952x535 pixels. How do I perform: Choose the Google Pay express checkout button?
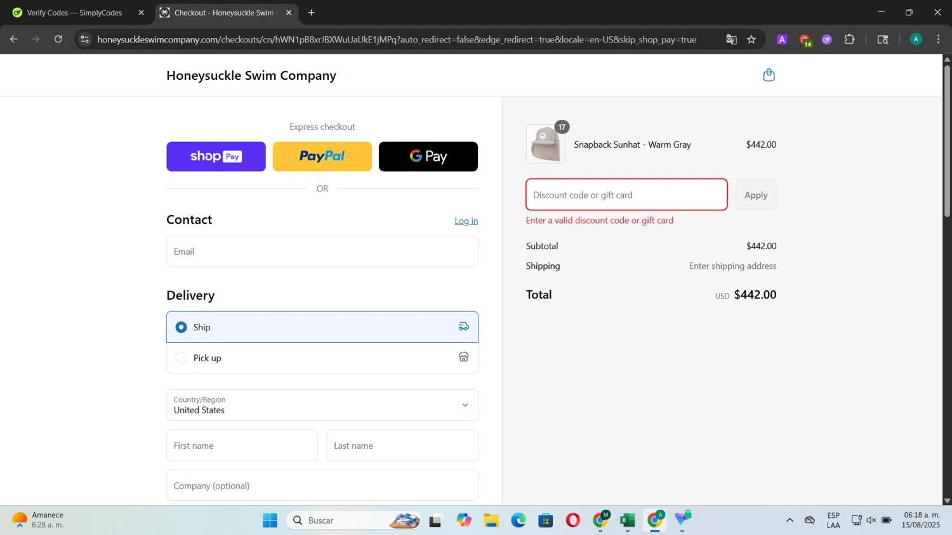click(x=428, y=157)
